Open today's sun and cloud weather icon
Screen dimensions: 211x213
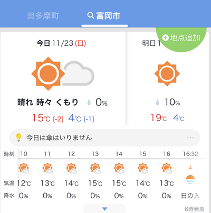[63, 74]
